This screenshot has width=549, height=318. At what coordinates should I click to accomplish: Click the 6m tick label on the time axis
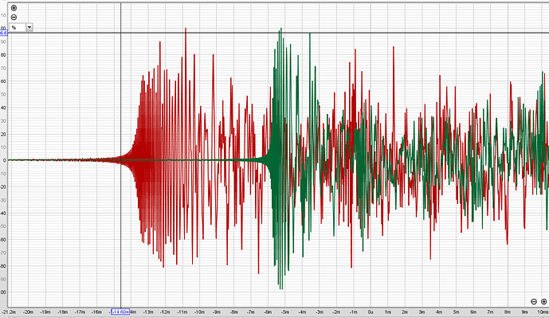coord(474,312)
